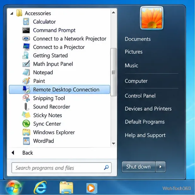Click the Sticky Notes icon

[x=26, y=115]
